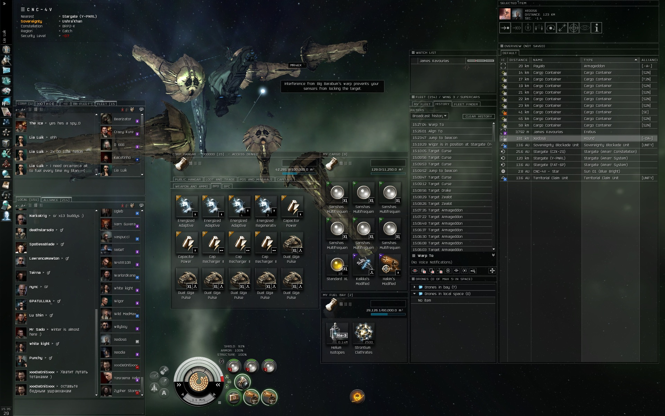Viewport: 665px width, 416px height.
Task: Switch to the Alliance chat tab
Action: pos(56,200)
